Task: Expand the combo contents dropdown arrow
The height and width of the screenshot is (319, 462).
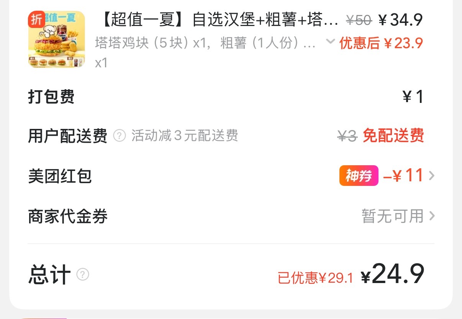Action: (x=330, y=41)
